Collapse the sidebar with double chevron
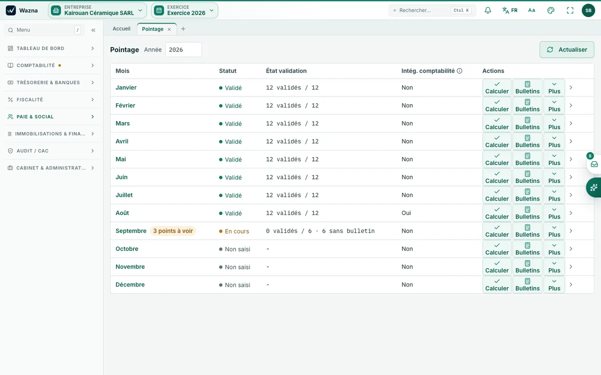 click(93, 30)
